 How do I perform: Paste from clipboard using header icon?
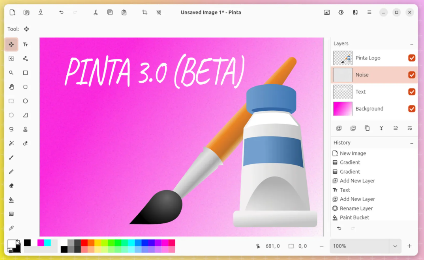point(124,12)
